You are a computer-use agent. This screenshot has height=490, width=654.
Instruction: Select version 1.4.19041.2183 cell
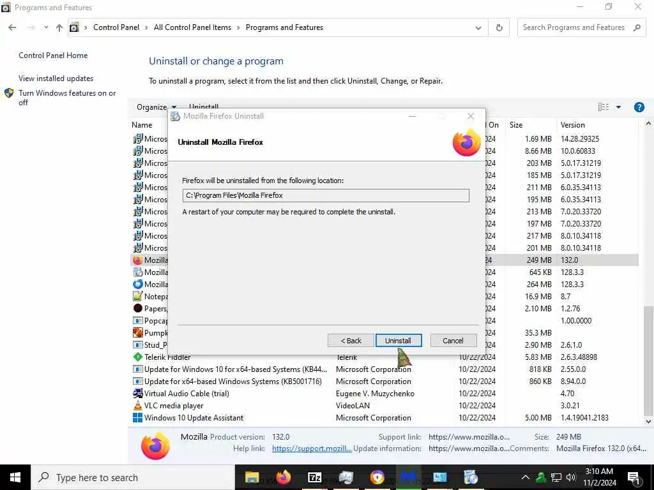(584, 417)
